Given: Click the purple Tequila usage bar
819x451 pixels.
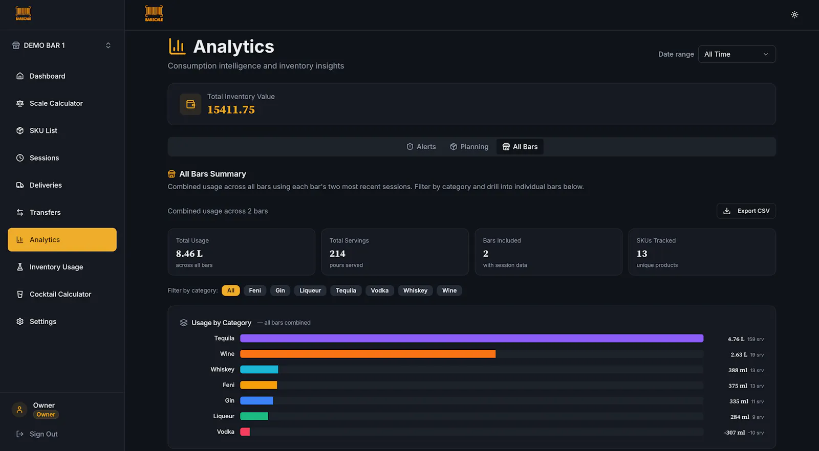Looking at the screenshot, I should (x=472, y=339).
